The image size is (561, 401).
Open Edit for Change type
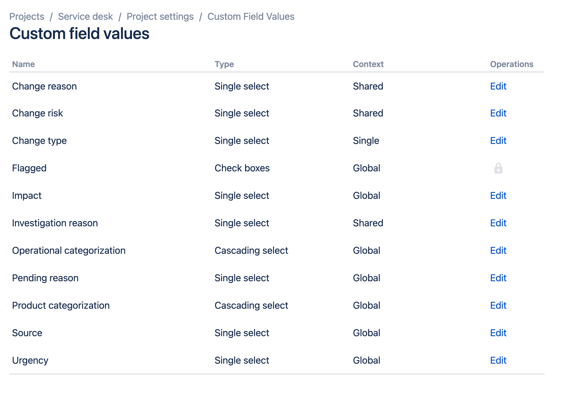click(x=498, y=141)
